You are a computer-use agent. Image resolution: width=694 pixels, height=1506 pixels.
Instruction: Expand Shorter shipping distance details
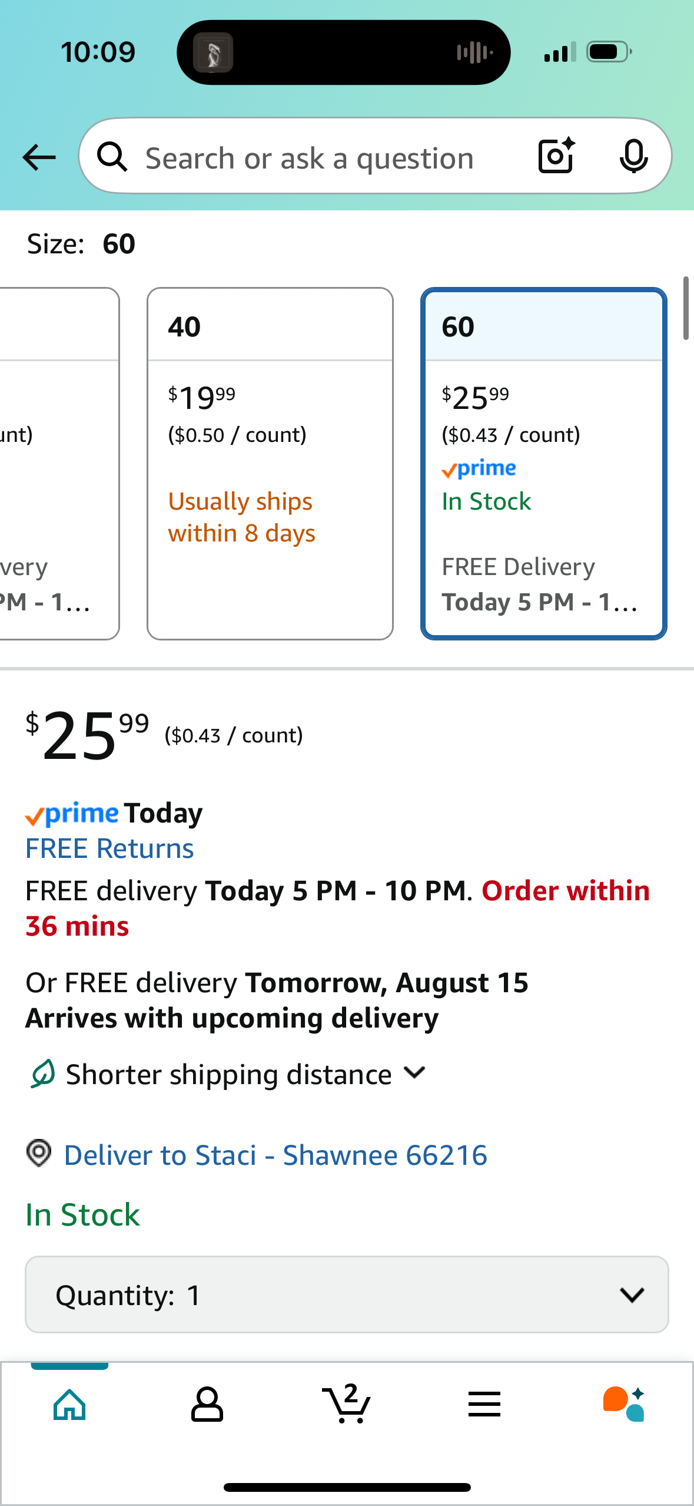228,1074
